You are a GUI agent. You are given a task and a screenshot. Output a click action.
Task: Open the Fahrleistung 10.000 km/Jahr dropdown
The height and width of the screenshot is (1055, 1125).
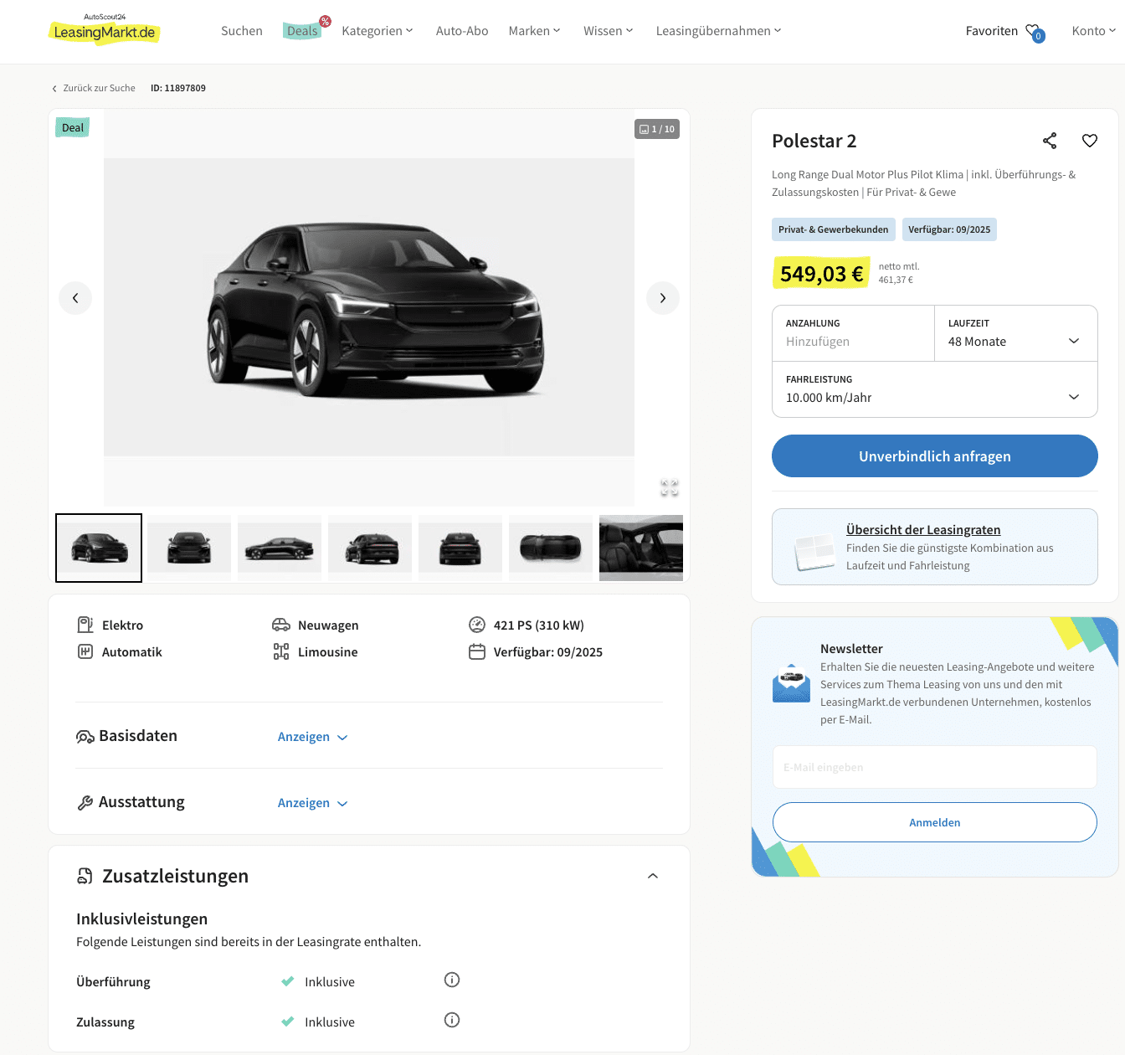point(935,389)
